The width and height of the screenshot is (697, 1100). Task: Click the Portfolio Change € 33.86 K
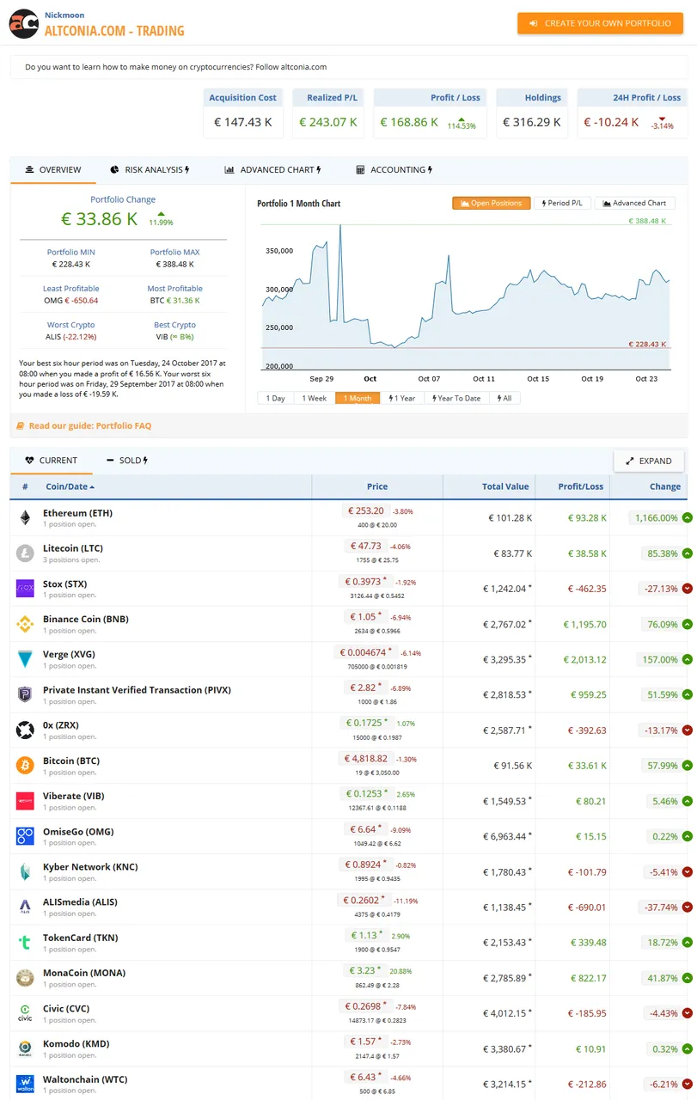pyautogui.click(x=100, y=218)
